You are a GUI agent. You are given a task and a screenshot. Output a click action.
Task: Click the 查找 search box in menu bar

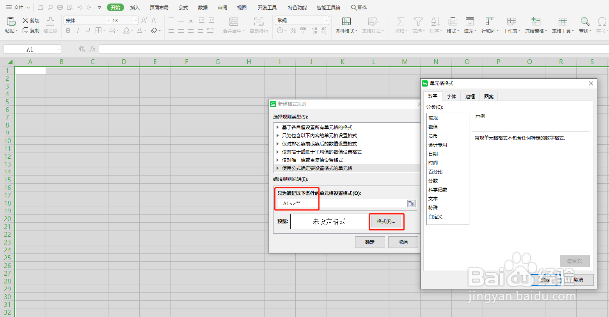pos(359,7)
